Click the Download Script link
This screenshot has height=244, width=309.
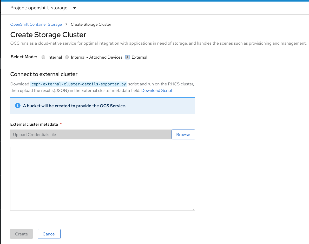[x=157, y=90]
